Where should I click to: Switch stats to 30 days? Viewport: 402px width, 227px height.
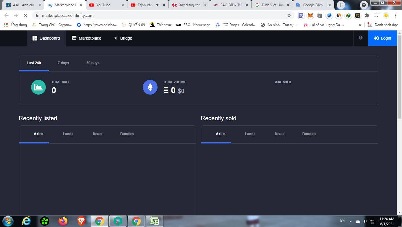[93, 63]
